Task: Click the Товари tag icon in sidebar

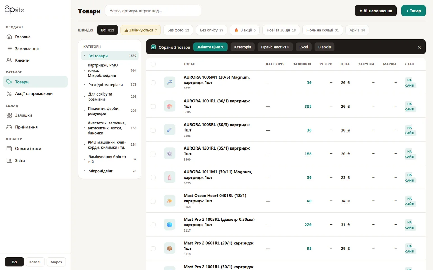Action: coord(9,82)
